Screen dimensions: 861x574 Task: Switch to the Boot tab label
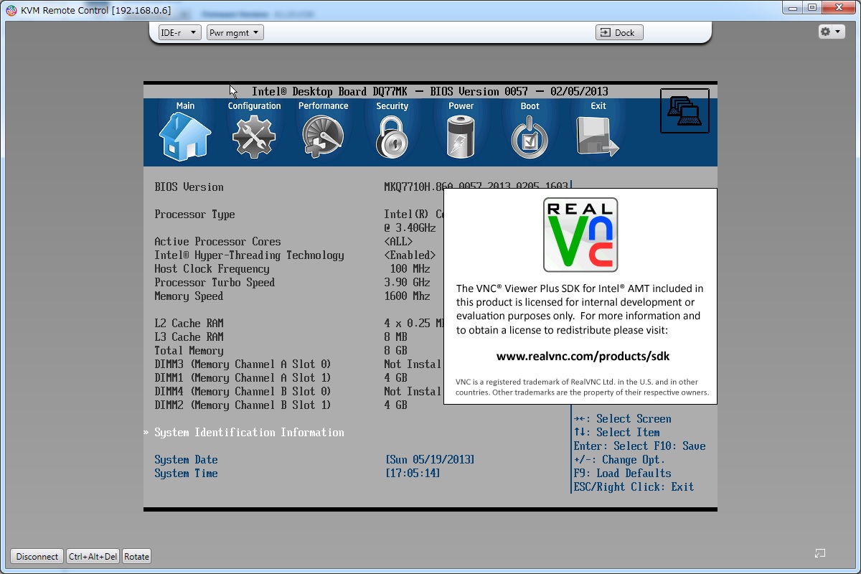[x=530, y=105]
